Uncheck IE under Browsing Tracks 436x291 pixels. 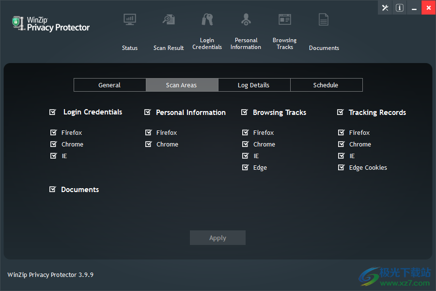coord(245,156)
